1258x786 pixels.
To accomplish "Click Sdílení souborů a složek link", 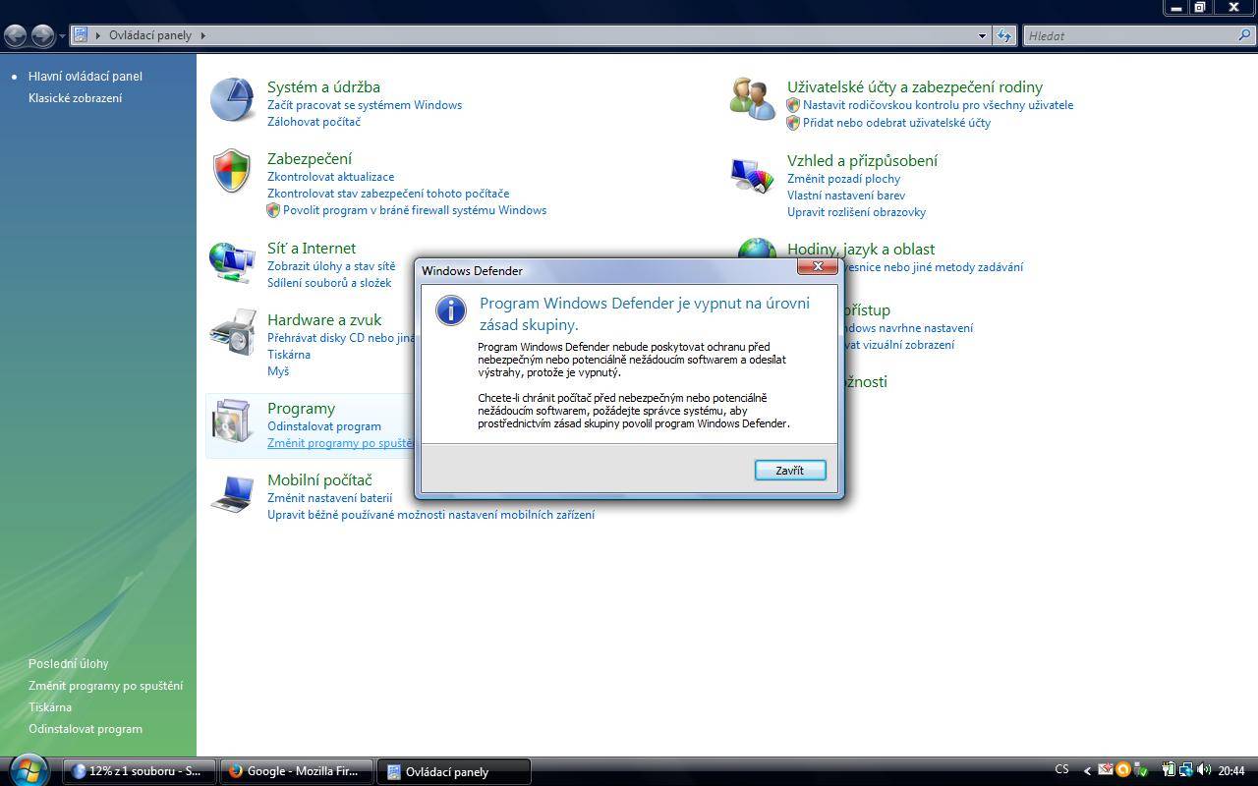I will click(x=329, y=283).
